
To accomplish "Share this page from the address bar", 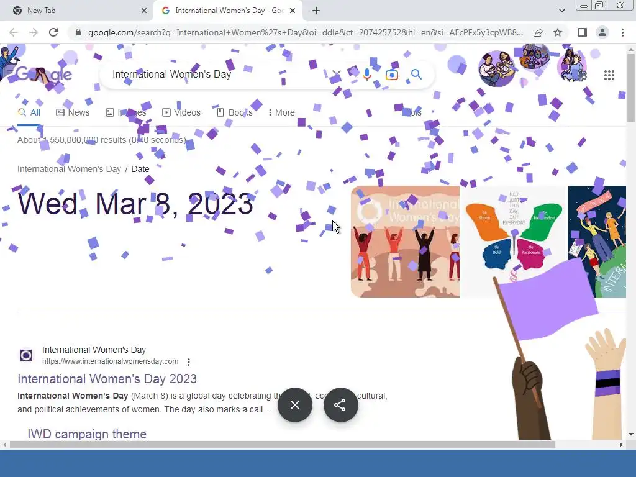I will click(538, 32).
